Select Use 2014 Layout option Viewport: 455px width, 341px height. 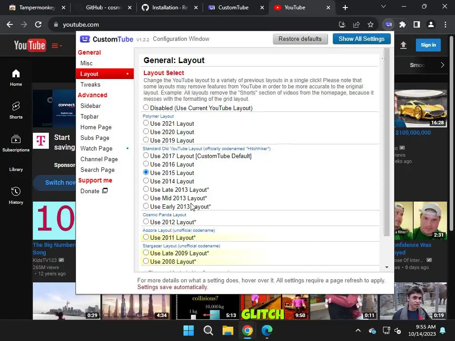146,181
